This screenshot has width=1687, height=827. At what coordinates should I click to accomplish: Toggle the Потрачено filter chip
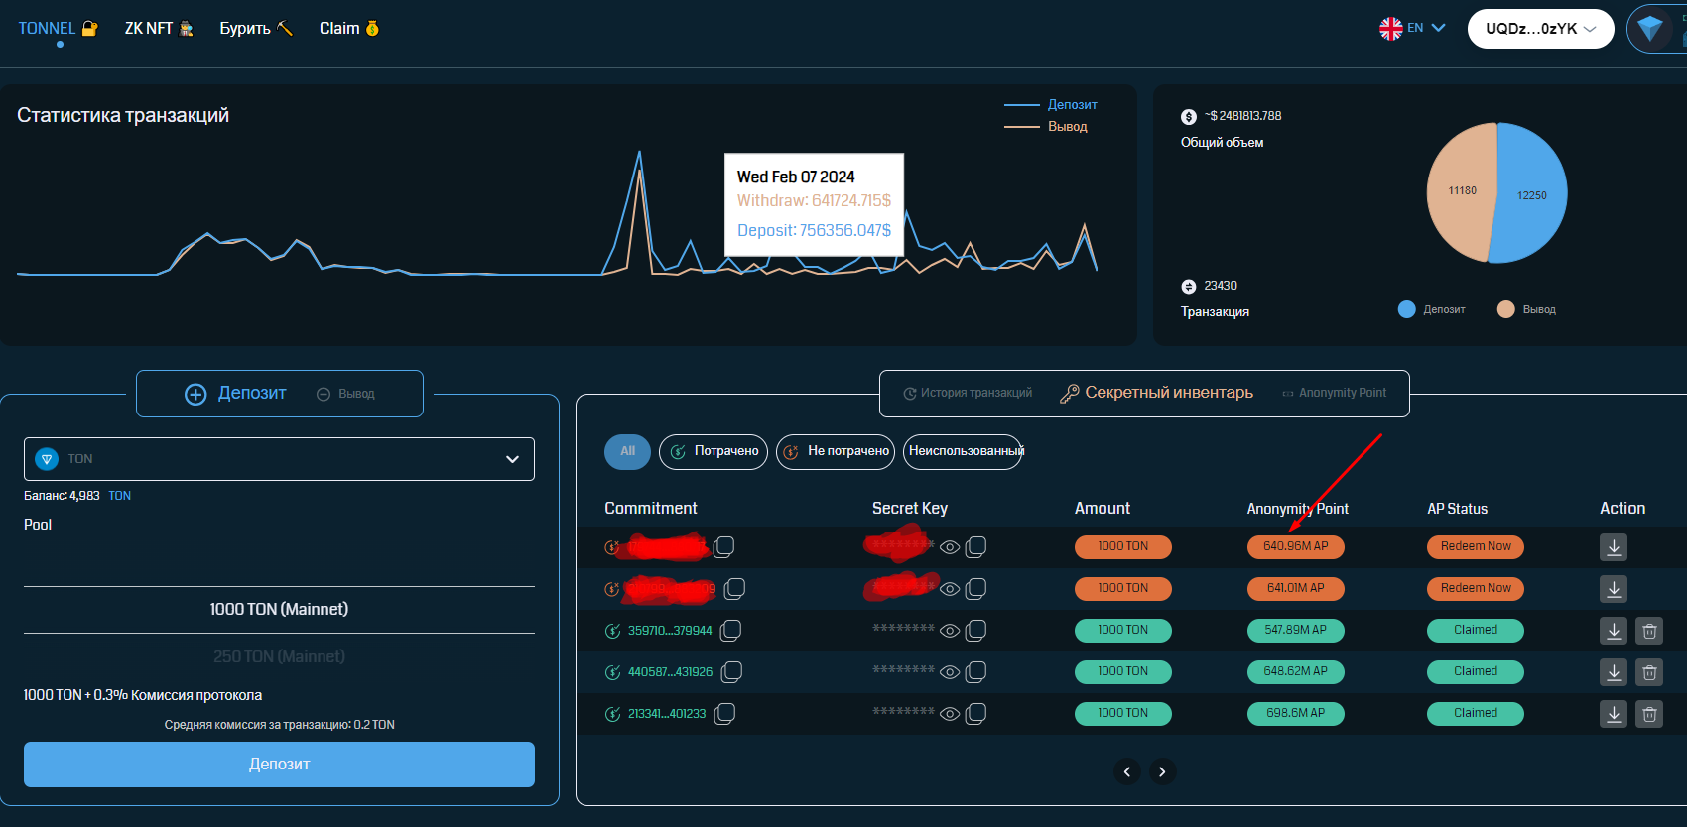click(714, 452)
